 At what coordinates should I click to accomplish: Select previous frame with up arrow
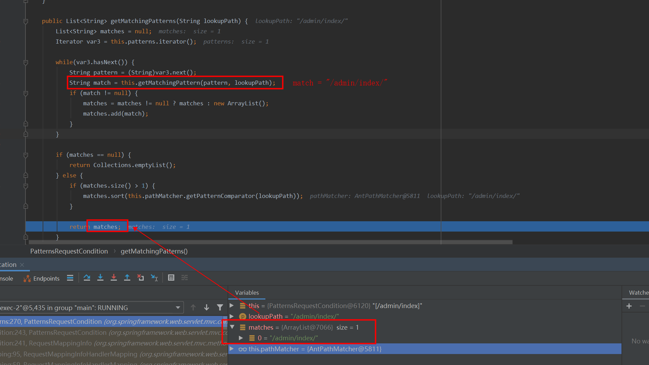click(193, 308)
